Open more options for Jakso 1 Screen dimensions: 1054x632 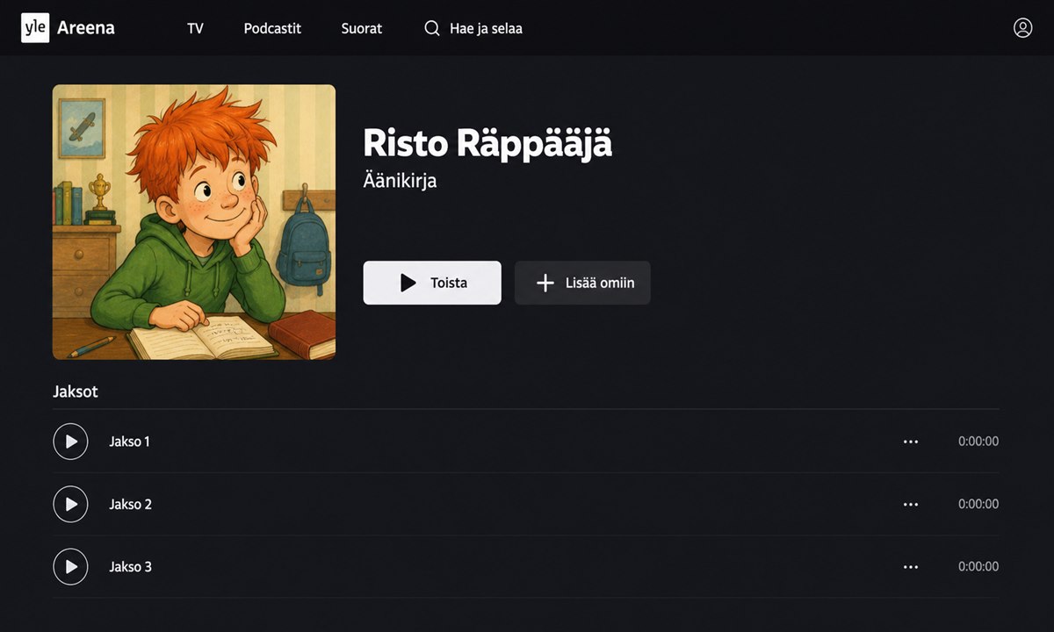(911, 442)
